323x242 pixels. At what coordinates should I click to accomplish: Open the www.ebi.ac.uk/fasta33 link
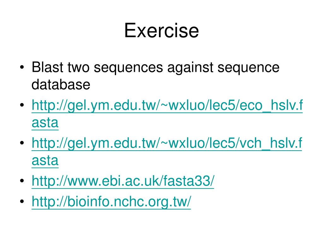123,181
